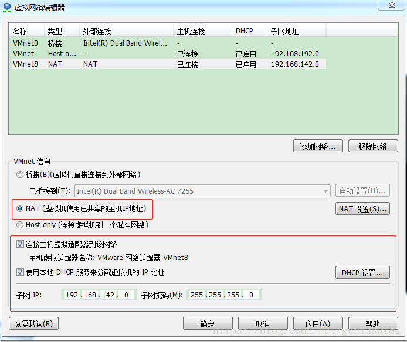Click the Host-o... type cell
The width and height of the screenshot is (407, 342).
tap(62, 54)
